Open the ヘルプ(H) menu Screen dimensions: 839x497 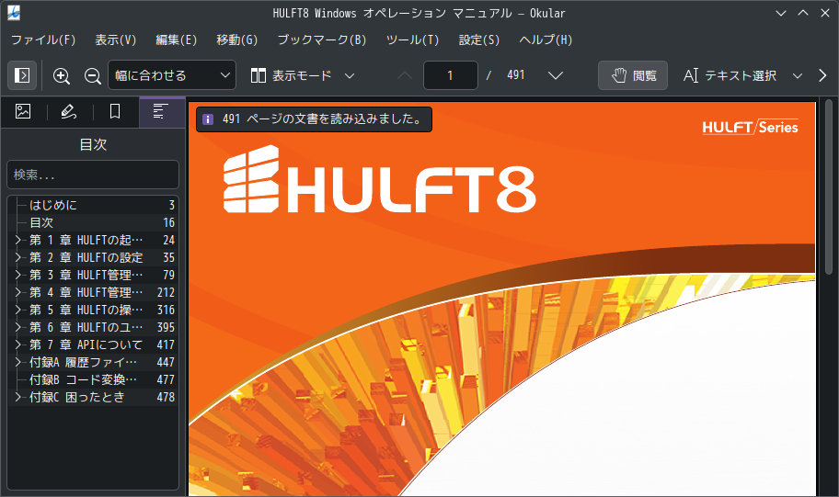(546, 40)
